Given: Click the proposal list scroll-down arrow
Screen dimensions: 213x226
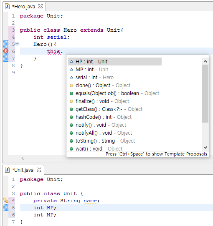Looking at the screenshot, I should pyautogui.click(x=205, y=148).
